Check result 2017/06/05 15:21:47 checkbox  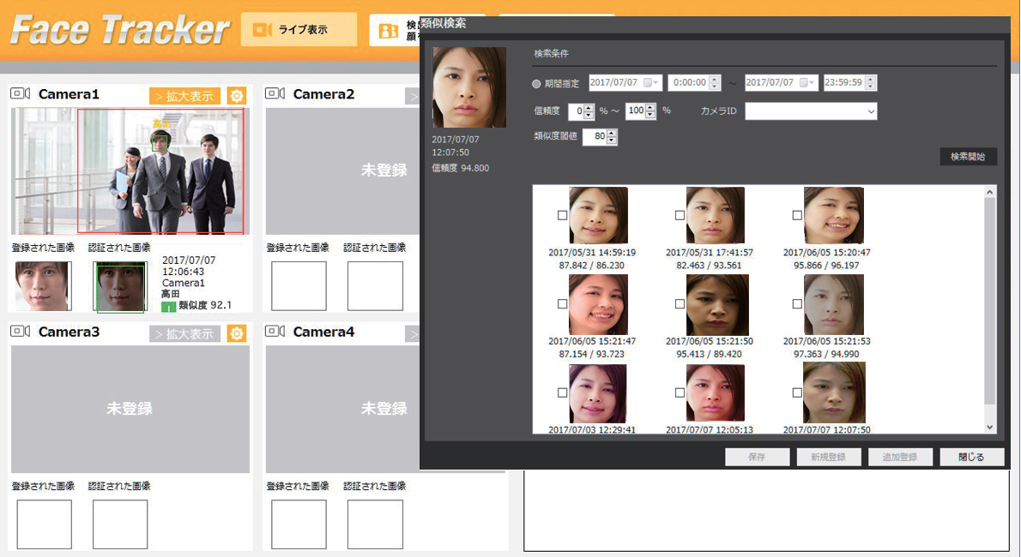(x=562, y=304)
